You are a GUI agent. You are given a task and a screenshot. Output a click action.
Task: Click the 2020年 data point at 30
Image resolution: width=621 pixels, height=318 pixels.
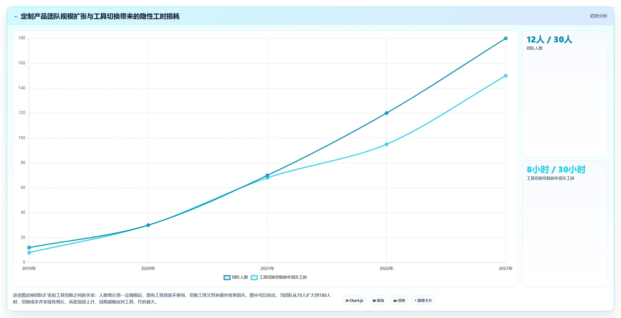(x=148, y=225)
